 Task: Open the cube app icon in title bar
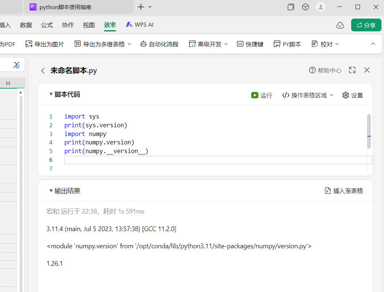[x=306, y=7]
